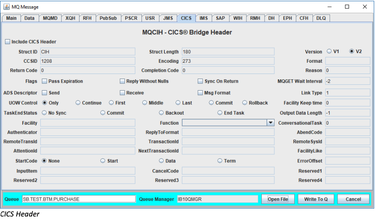Image resolution: width=375 pixels, height=219 pixels.
Task: Select UOW Control Only option
Action: [x=44, y=103]
